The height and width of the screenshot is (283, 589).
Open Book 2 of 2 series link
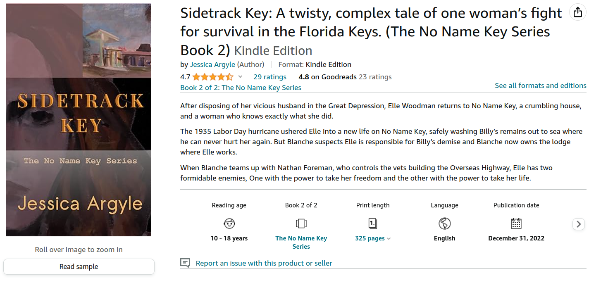pos(241,88)
